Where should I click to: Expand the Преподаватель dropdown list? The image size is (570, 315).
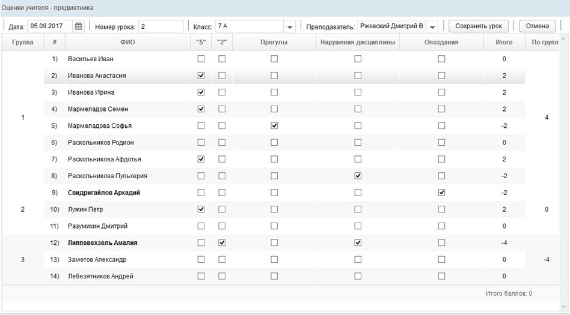pos(432,27)
